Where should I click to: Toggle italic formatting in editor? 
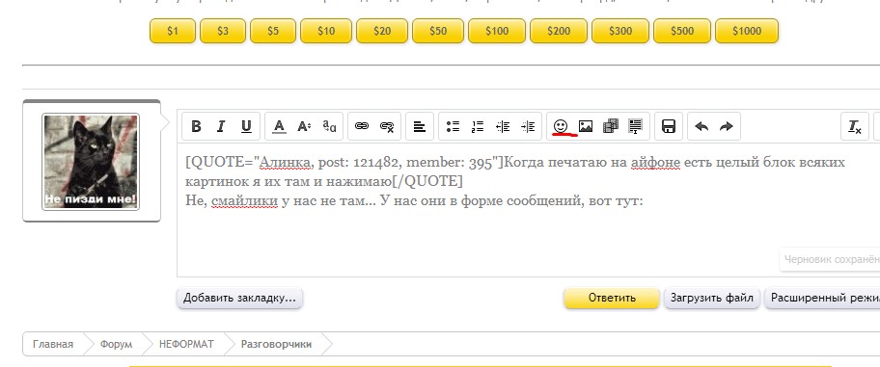[221, 126]
